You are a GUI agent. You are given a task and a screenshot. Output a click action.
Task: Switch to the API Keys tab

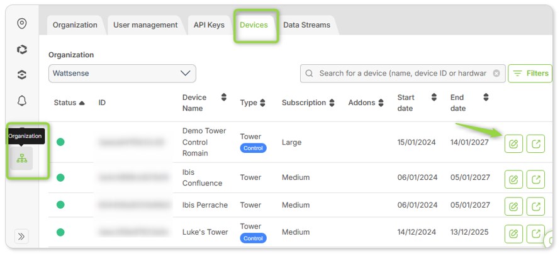(209, 25)
